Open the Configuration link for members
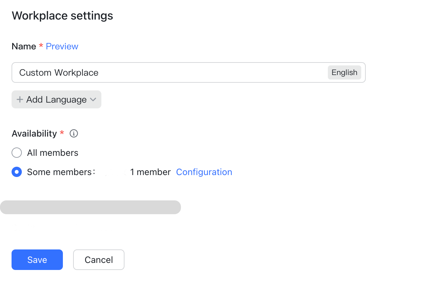This screenshot has height=286, width=444. [204, 172]
